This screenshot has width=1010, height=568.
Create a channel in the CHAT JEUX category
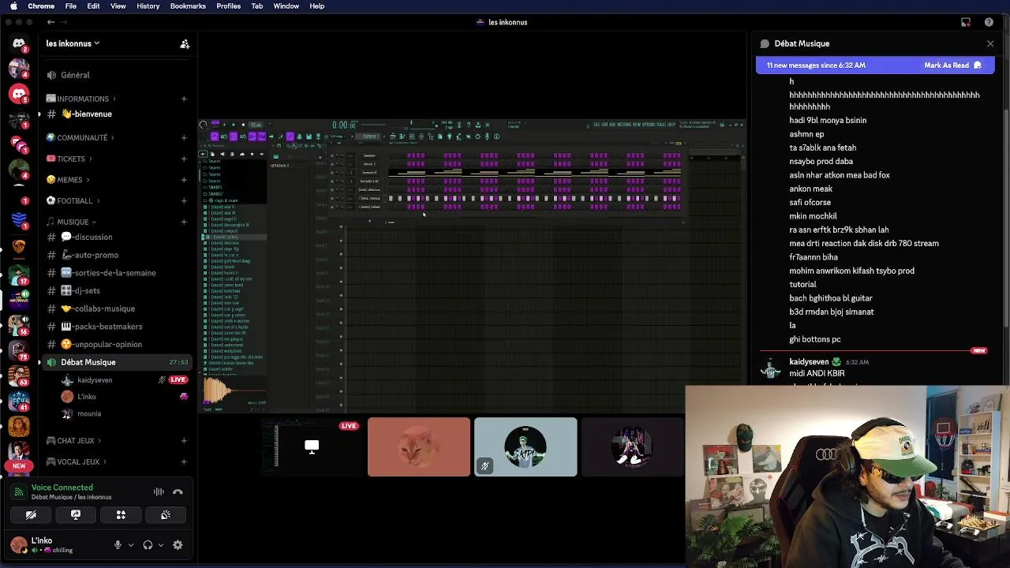click(184, 440)
